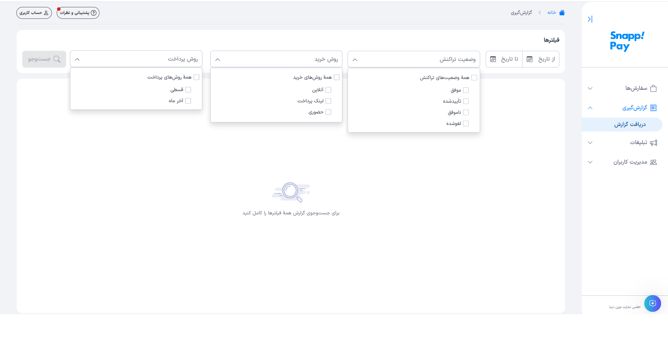668x348 pixels.
Task: Click the تا تاریخ date field
Action: (504, 59)
